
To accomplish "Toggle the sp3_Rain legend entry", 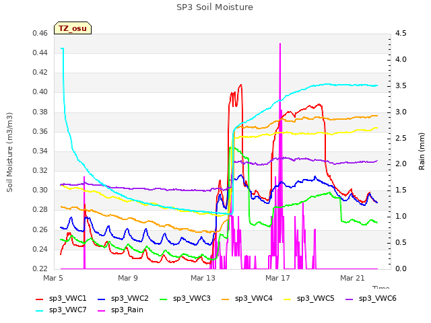I will [121, 310].
